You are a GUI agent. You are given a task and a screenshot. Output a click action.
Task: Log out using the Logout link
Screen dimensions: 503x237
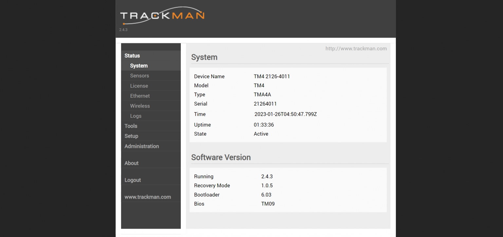[133, 180]
